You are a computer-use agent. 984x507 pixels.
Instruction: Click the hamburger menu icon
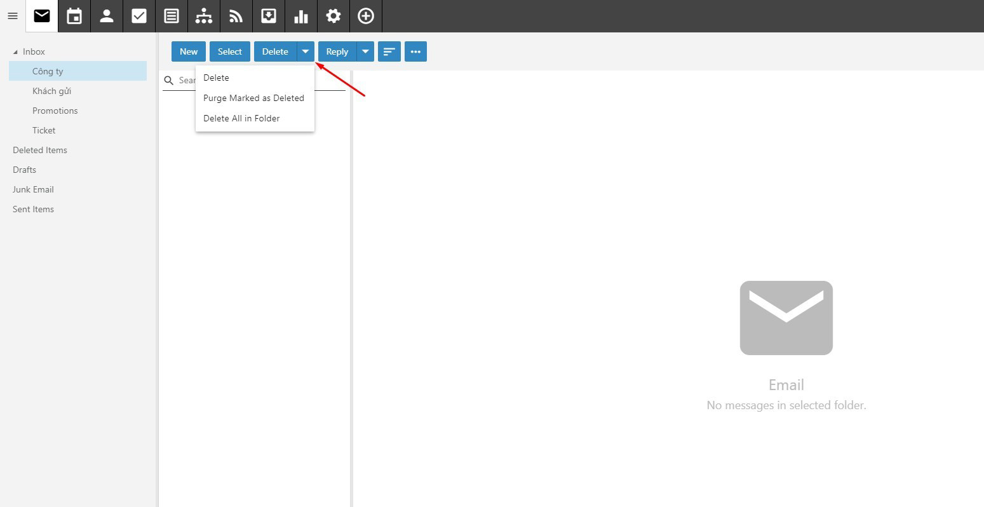click(x=13, y=16)
